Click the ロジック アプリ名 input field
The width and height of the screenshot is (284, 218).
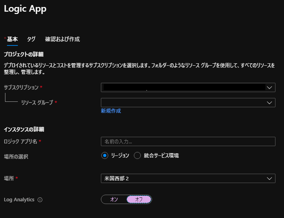[188, 141]
